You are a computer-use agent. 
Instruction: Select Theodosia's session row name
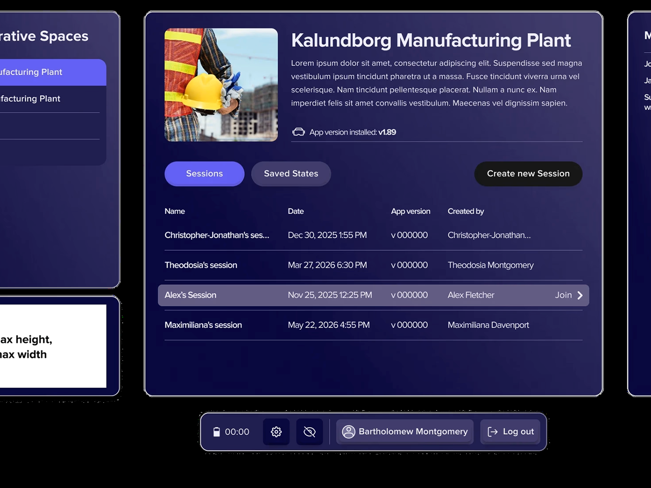click(201, 265)
